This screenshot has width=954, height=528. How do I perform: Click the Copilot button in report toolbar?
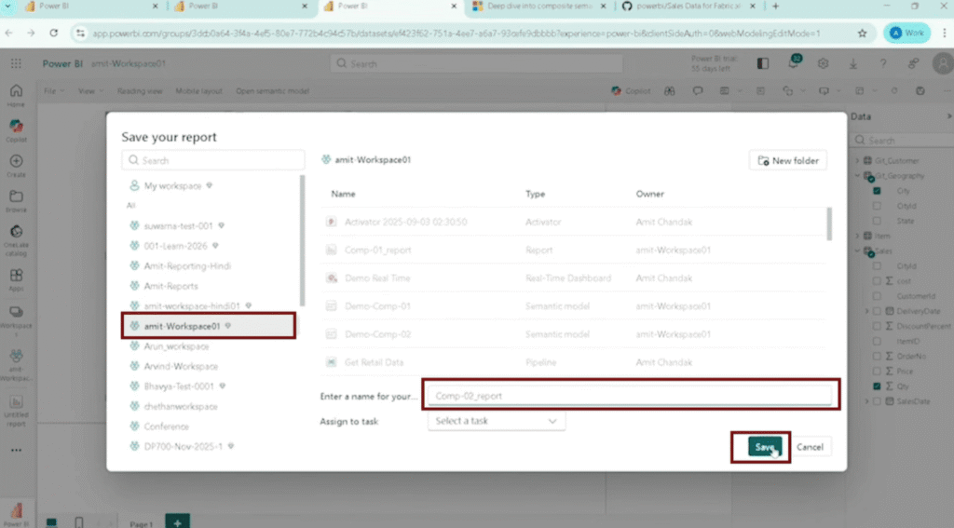(x=631, y=91)
